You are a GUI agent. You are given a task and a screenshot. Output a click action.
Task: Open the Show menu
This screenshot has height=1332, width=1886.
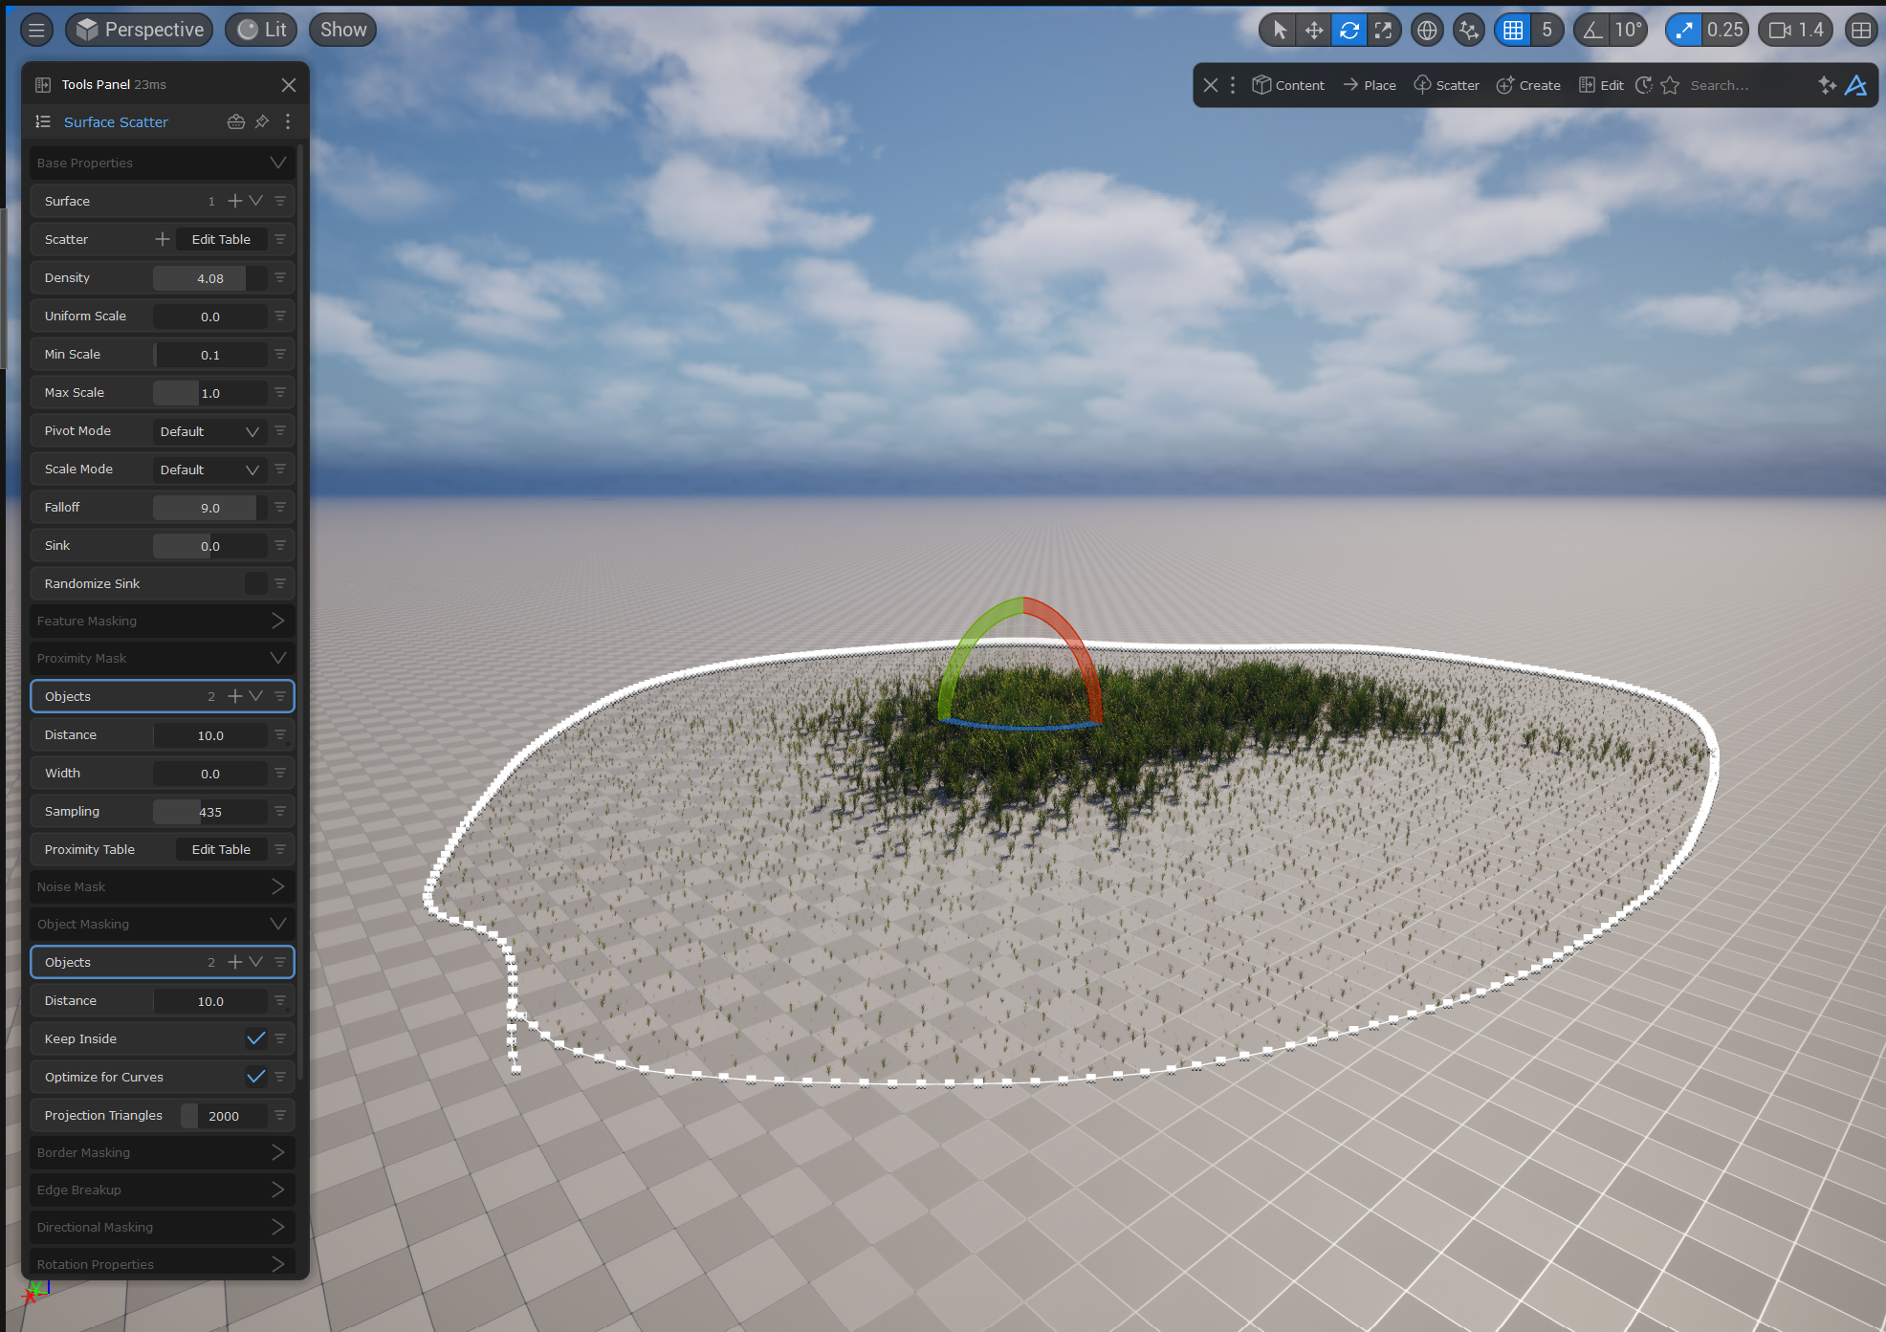point(343,30)
